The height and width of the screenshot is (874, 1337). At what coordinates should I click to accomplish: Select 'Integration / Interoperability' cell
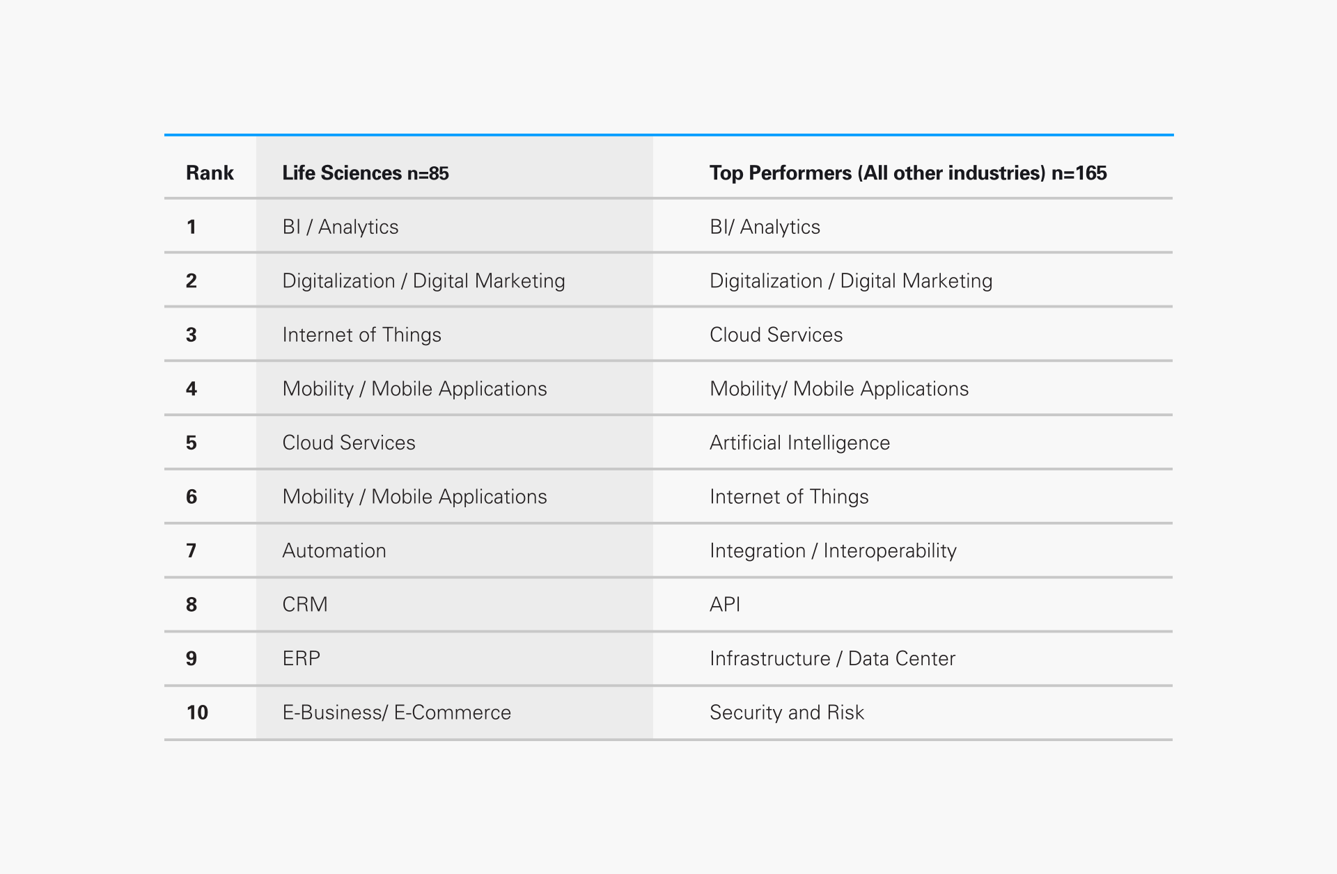point(833,550)
